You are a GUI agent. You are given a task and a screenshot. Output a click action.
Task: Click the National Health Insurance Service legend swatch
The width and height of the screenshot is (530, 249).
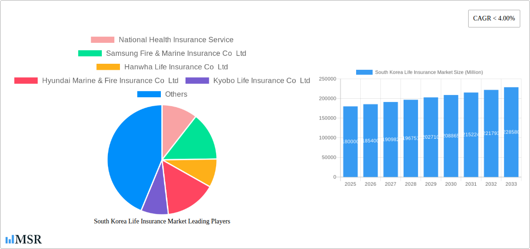click(102, 40)
